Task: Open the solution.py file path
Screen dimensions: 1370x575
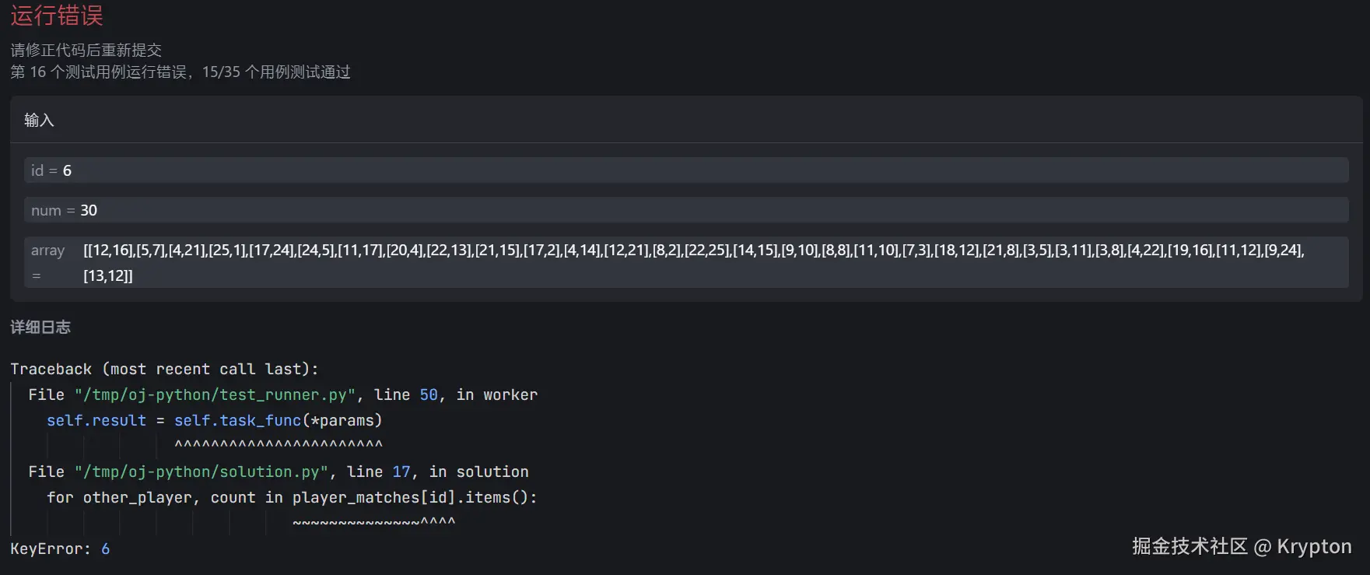Action: (x=201, y=472)
